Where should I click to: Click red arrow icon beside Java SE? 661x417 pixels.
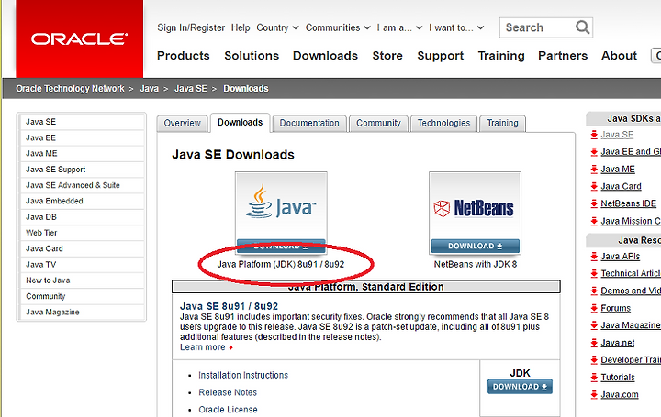click(594, 135)
